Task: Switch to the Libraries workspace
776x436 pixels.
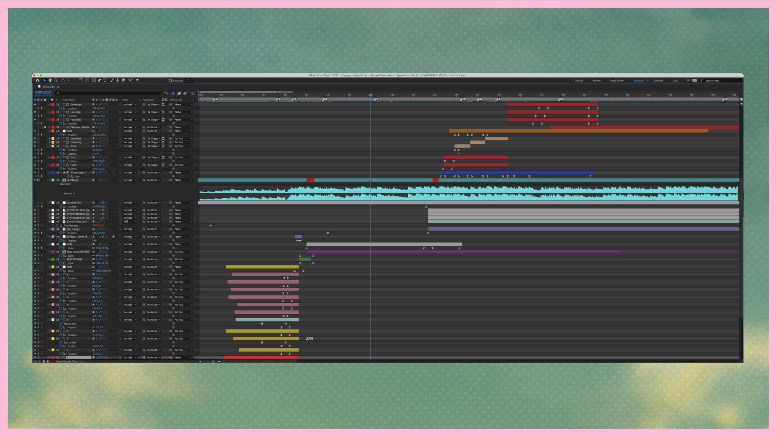Action: pyautogui.click(x=658, y=80)
